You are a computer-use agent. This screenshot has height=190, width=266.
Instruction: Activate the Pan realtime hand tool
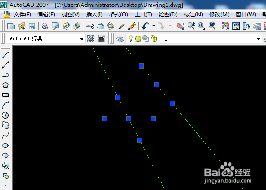coord(181,26)
